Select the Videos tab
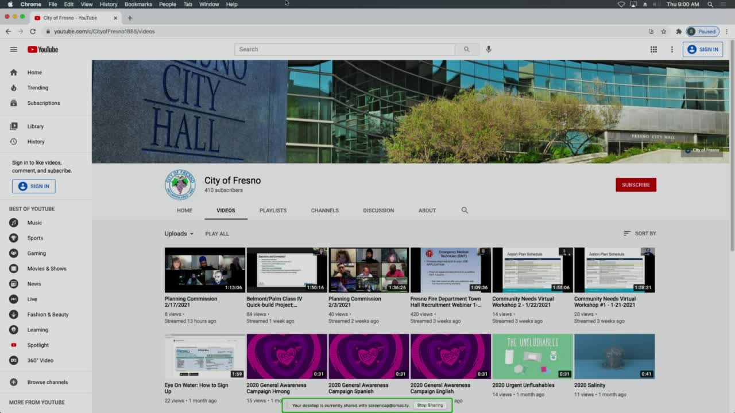 (x=226, y=211)
